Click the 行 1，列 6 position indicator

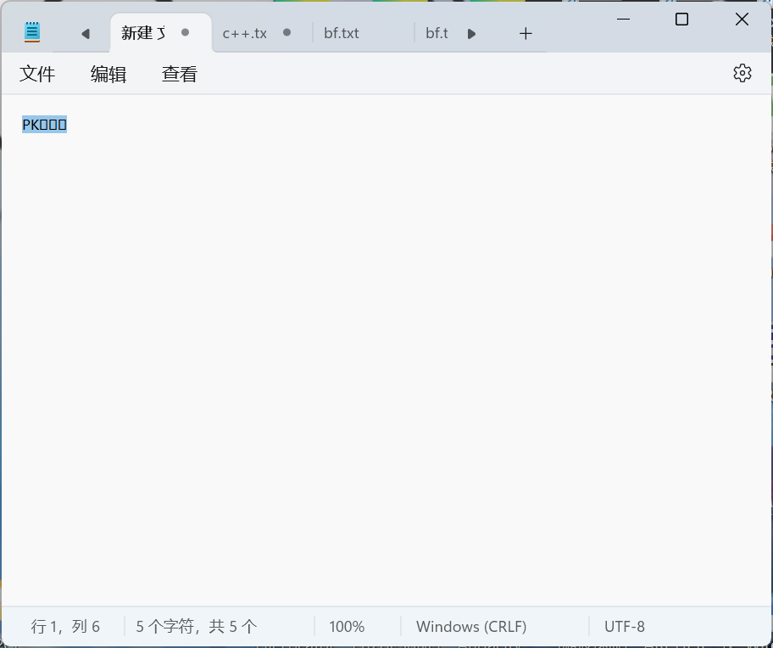coord(66,627)
